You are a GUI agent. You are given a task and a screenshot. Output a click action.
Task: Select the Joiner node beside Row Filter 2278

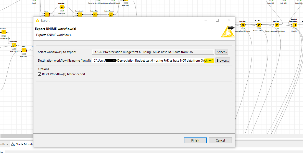(46, 15)
